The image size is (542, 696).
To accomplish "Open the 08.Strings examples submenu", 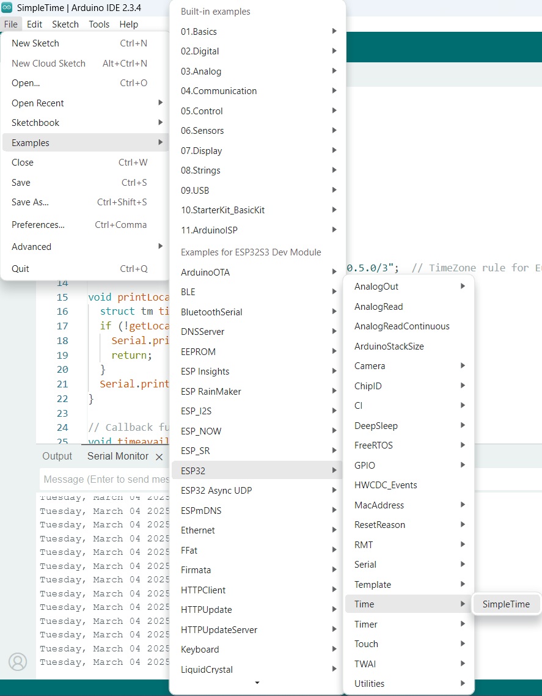I will tap(257, 170).
